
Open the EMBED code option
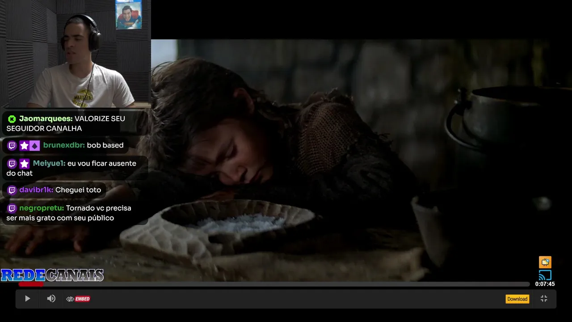pos(78,299)
